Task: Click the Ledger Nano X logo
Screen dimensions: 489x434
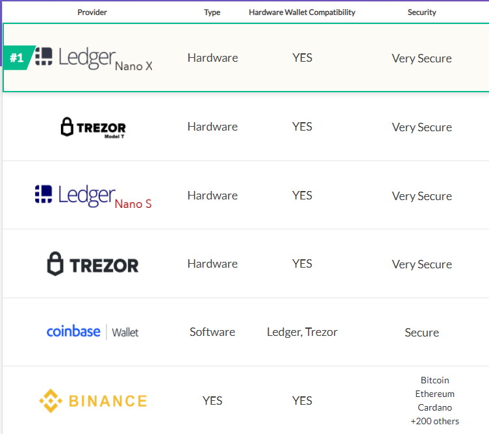Action: (x=94, y=58)
